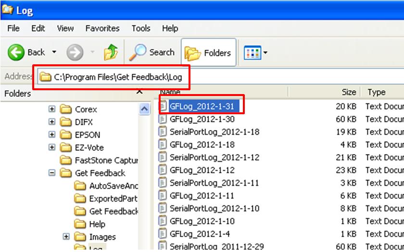Viewport: 404px width, 252px height.
Task: Expand the Images folder tree node
Action: coord(66,237)
